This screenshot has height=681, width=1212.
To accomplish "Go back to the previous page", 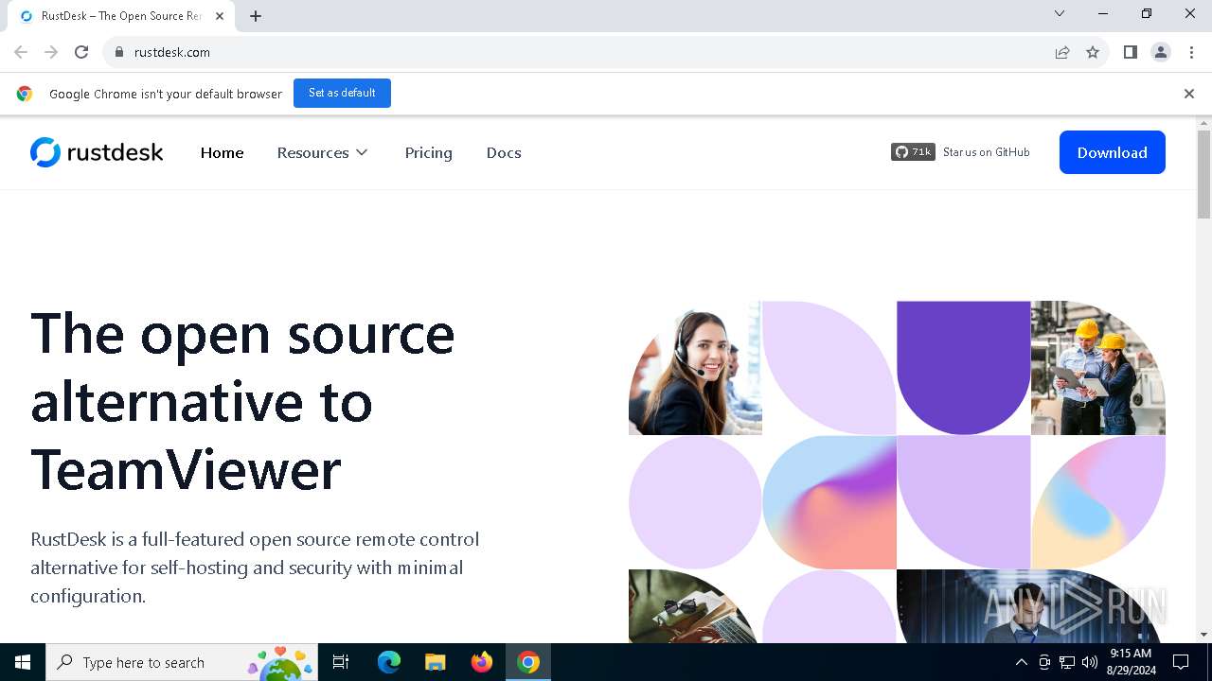I will click(21, 52).
